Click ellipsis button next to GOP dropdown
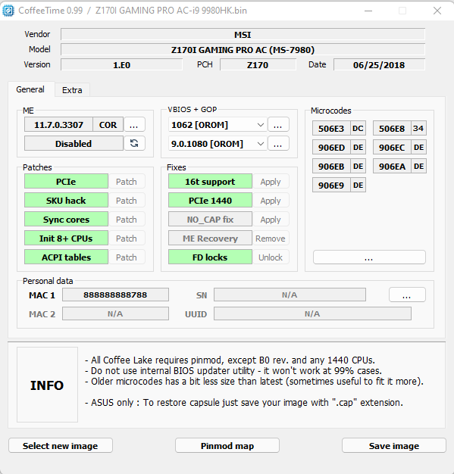This screenshot has height=474, width=454. pos(278,144)
